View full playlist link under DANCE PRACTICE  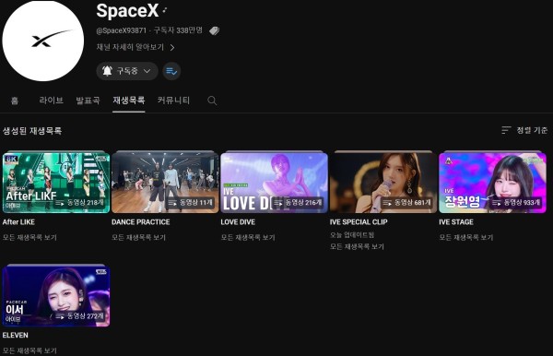coord(138,237)
